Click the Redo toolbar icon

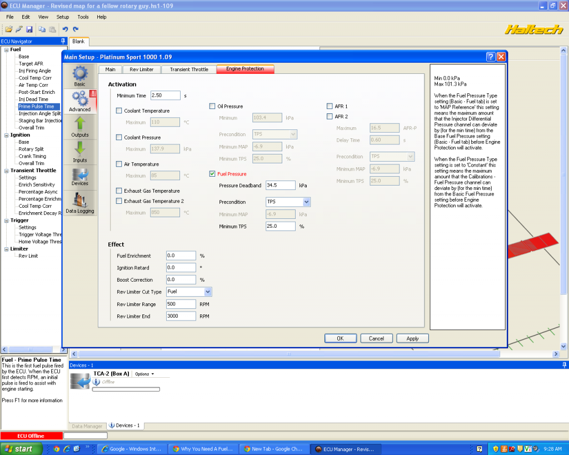tap(76, 29)
